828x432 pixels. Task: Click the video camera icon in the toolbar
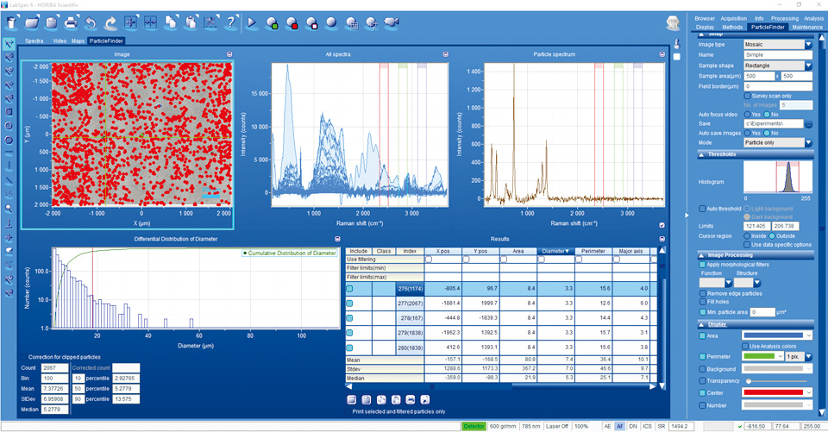click(x=392, y=22)
